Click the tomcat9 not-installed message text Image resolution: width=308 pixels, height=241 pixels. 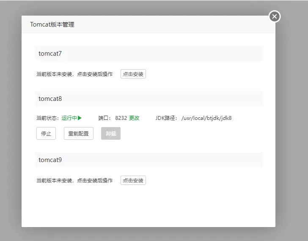click(74, 181)
